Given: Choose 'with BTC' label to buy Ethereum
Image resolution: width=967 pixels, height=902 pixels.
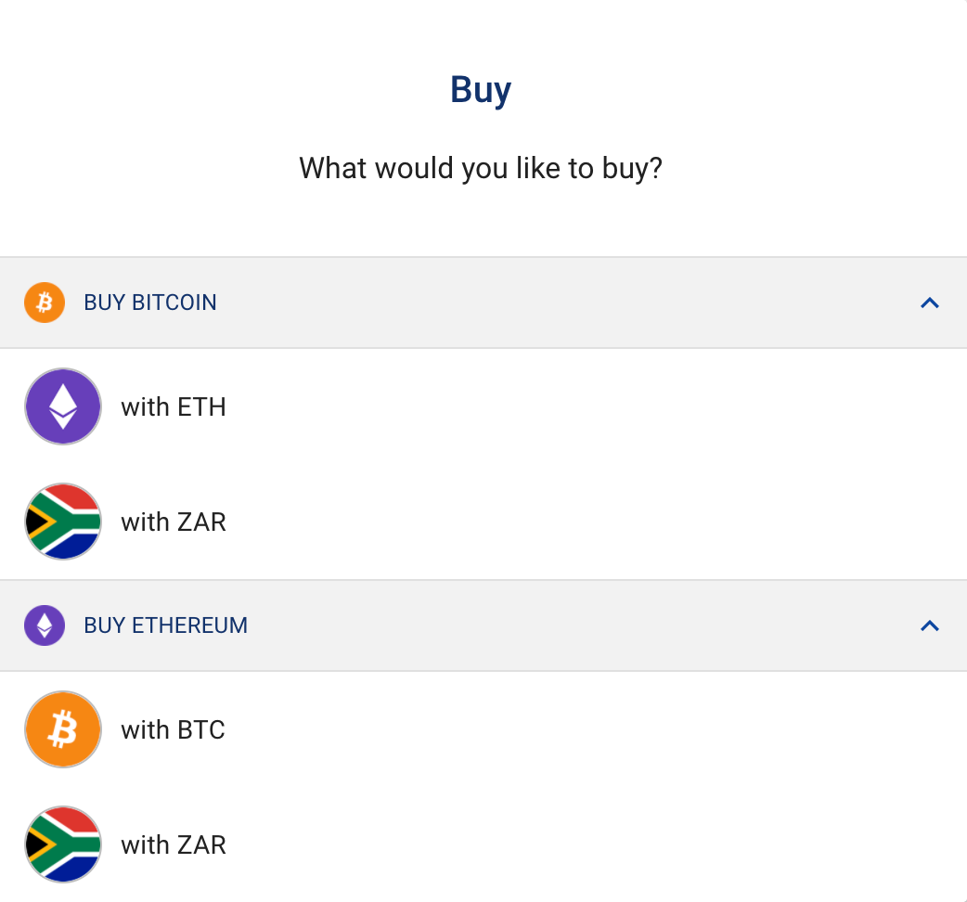Looking at the screenshot, I should pos(174,729).
